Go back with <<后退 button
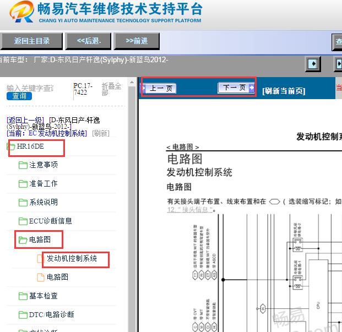 89,41
